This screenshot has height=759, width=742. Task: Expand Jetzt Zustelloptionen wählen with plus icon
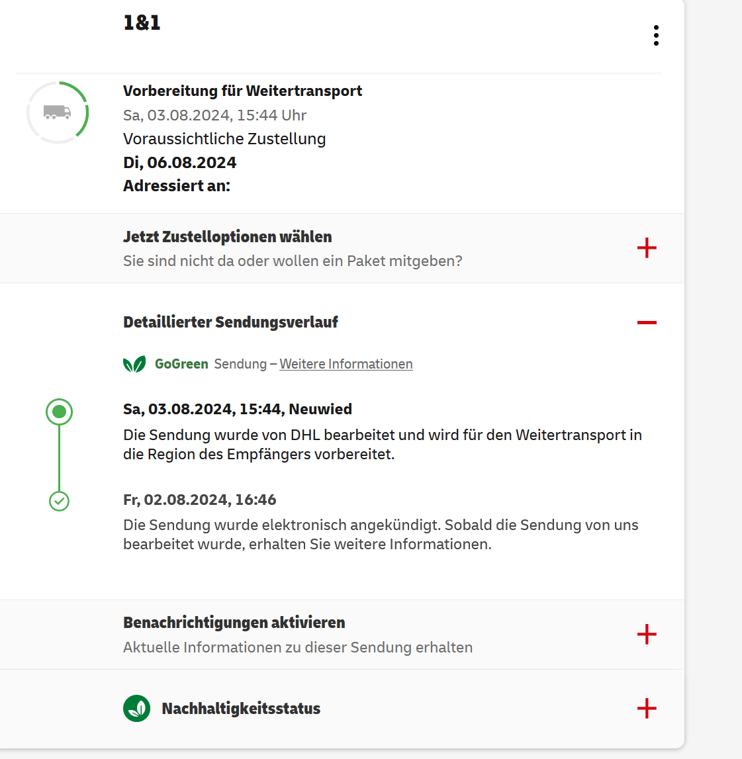[x=647, y=248]
